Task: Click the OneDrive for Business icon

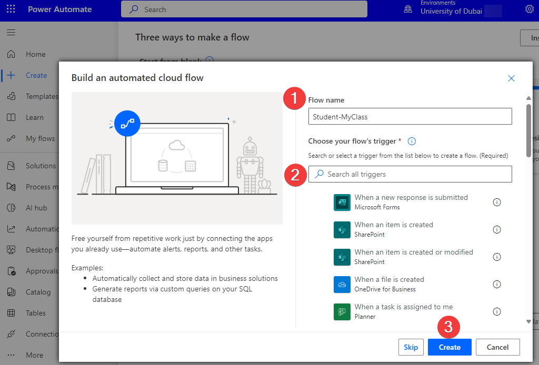Action: coord(342,285)
